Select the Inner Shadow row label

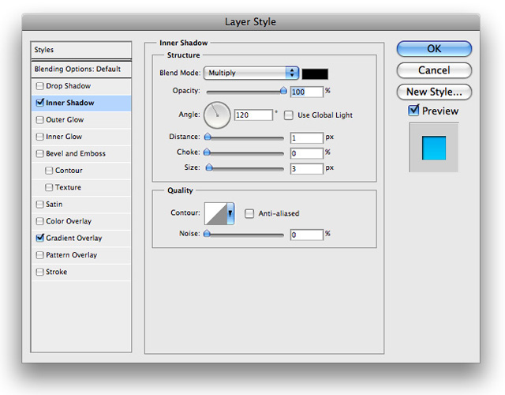tap(70, 103)
